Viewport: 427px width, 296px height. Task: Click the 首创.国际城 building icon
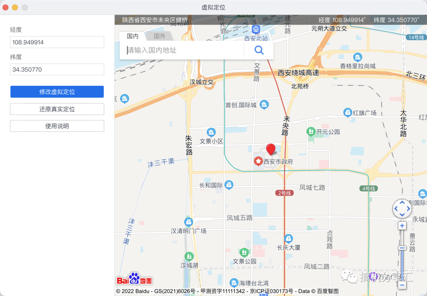(264, 105)
